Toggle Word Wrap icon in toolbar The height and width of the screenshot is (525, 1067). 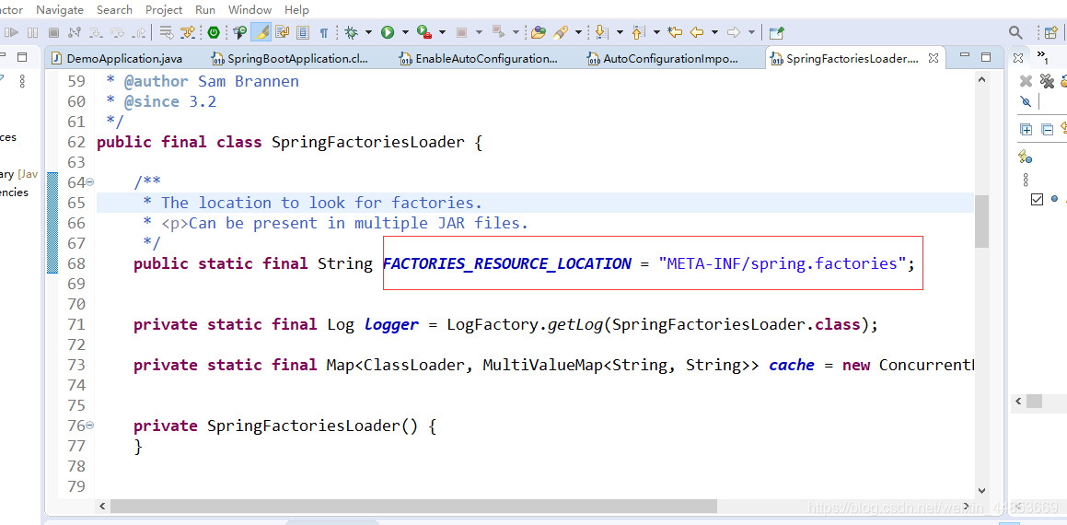[x=282, y=32]
